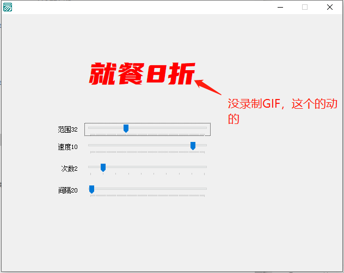The width and height of the screenshot is (344, 273).
Task: Click the 范围32 label
Action: tap(67, 129)
